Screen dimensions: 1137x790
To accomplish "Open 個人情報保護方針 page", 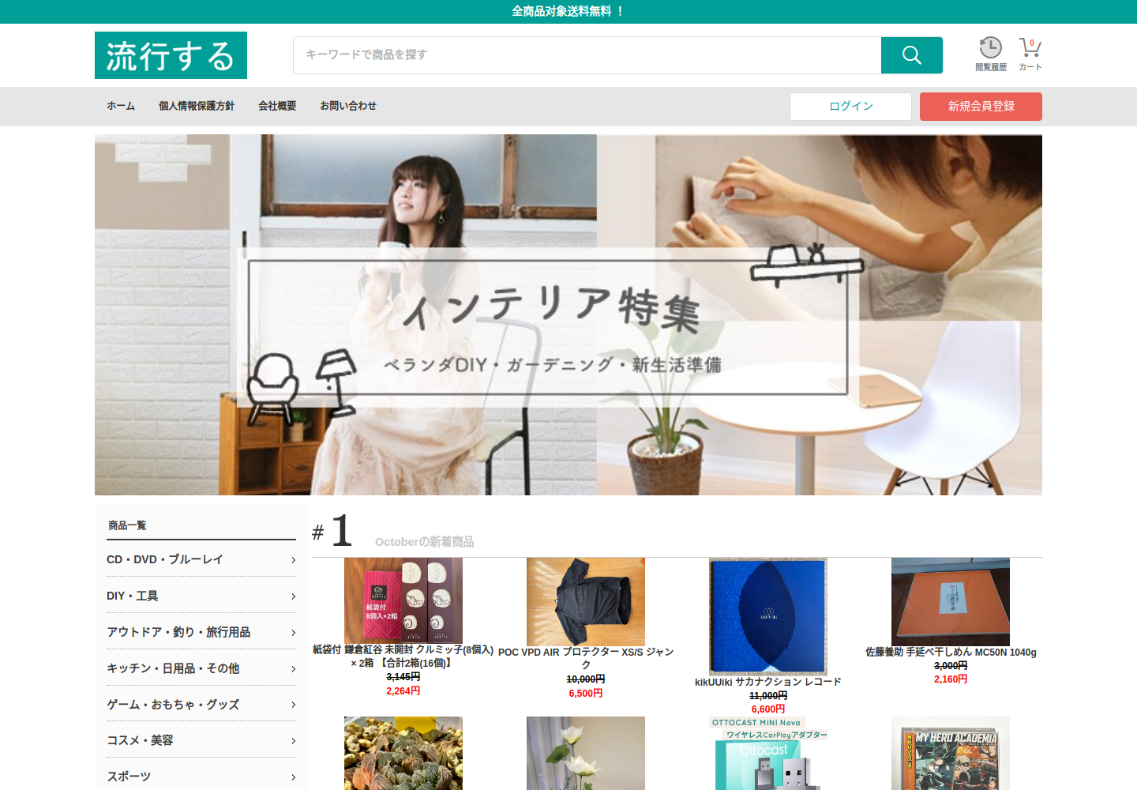I will point(197,106).
